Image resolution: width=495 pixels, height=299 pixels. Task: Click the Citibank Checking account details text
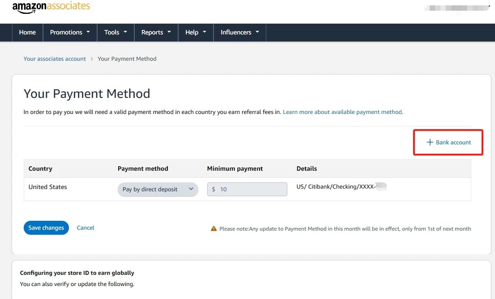(336, 186)
